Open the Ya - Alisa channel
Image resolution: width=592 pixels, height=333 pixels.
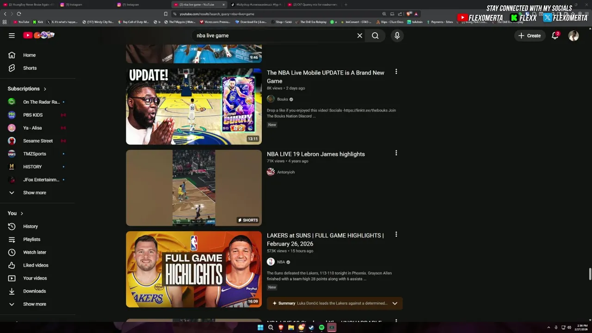(x=38, y=128)
